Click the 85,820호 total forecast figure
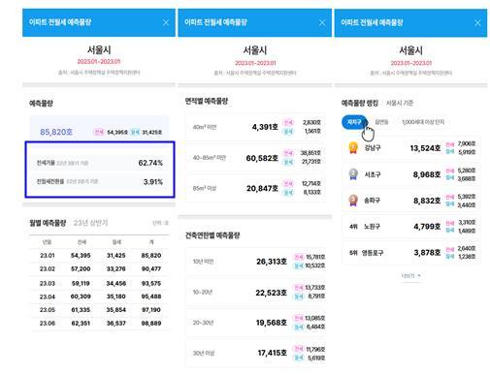 pyautogui.click(x=56, y=132)
